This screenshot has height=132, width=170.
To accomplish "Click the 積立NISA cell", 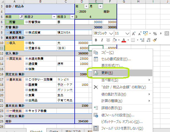I will [66, 32].
